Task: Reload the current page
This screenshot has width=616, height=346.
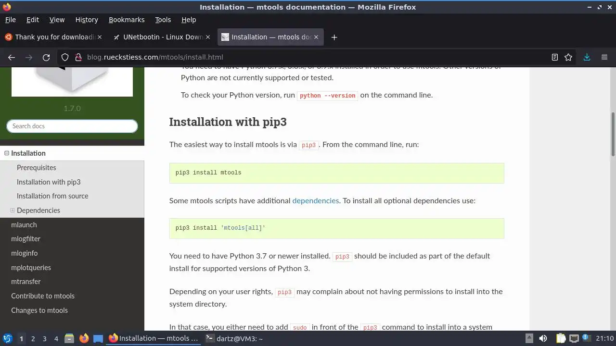Action: coord(46,57)
